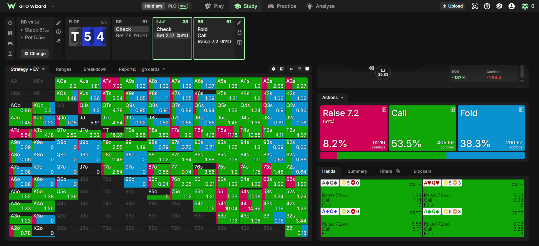Click the green W coin balance icon
Screen dimensions: 539x246
coord(525,6)
